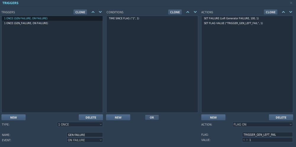Viewport: 296px width, 147px height.
Task: Open the ACTION dropdown showing FLAG ON
Action: [x=263, y=124]
